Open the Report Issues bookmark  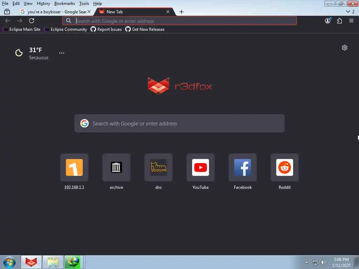pyautogui.click(x=106, y=29)
